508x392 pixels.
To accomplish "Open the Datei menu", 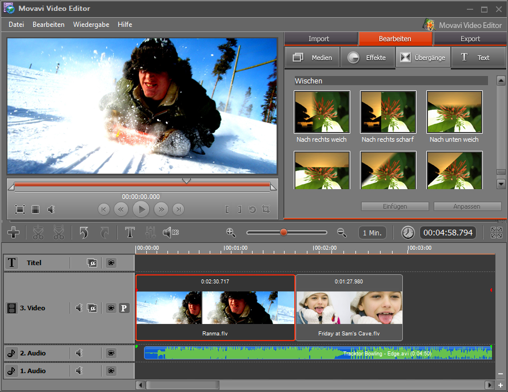I will point(17,25).
